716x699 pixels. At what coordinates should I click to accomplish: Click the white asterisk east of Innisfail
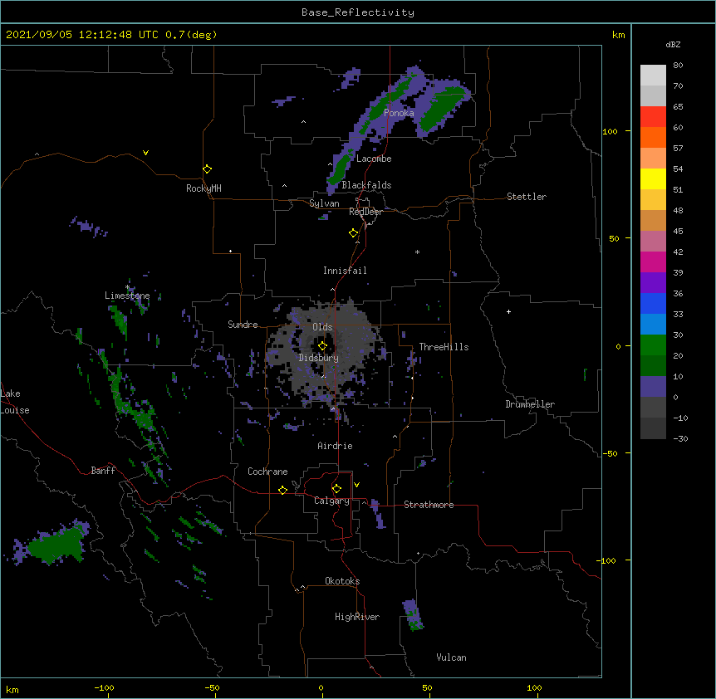point(417,252)
